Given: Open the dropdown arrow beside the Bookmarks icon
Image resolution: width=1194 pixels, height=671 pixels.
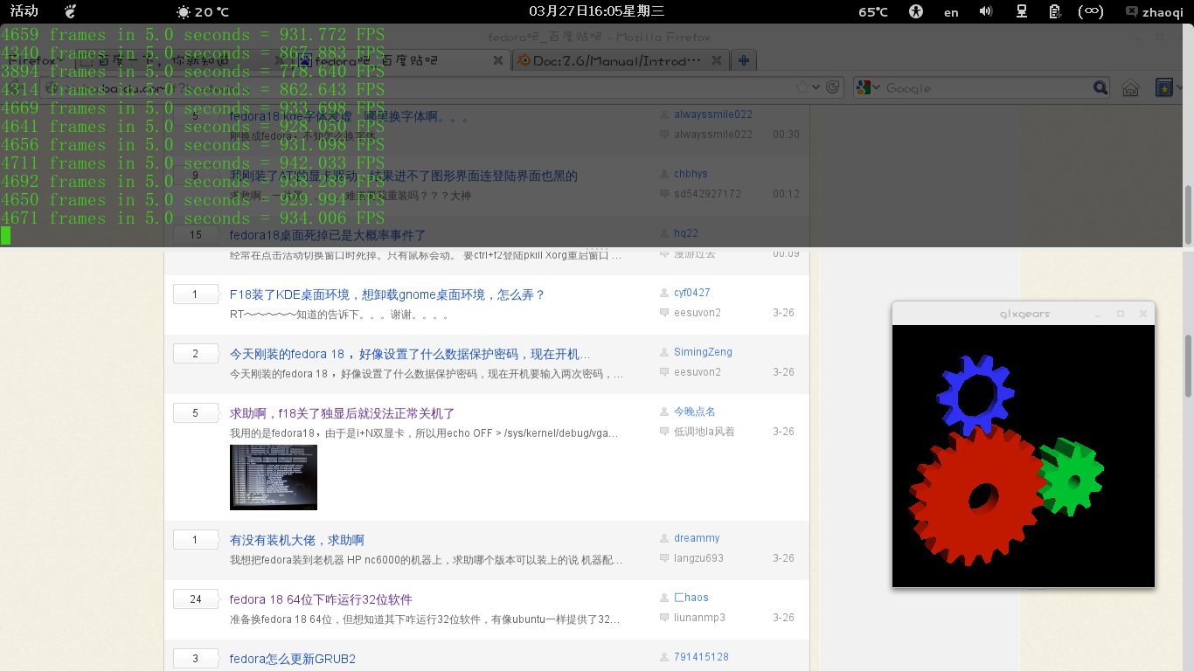Looking at the screenshot, I should (x=1181, y=87).
